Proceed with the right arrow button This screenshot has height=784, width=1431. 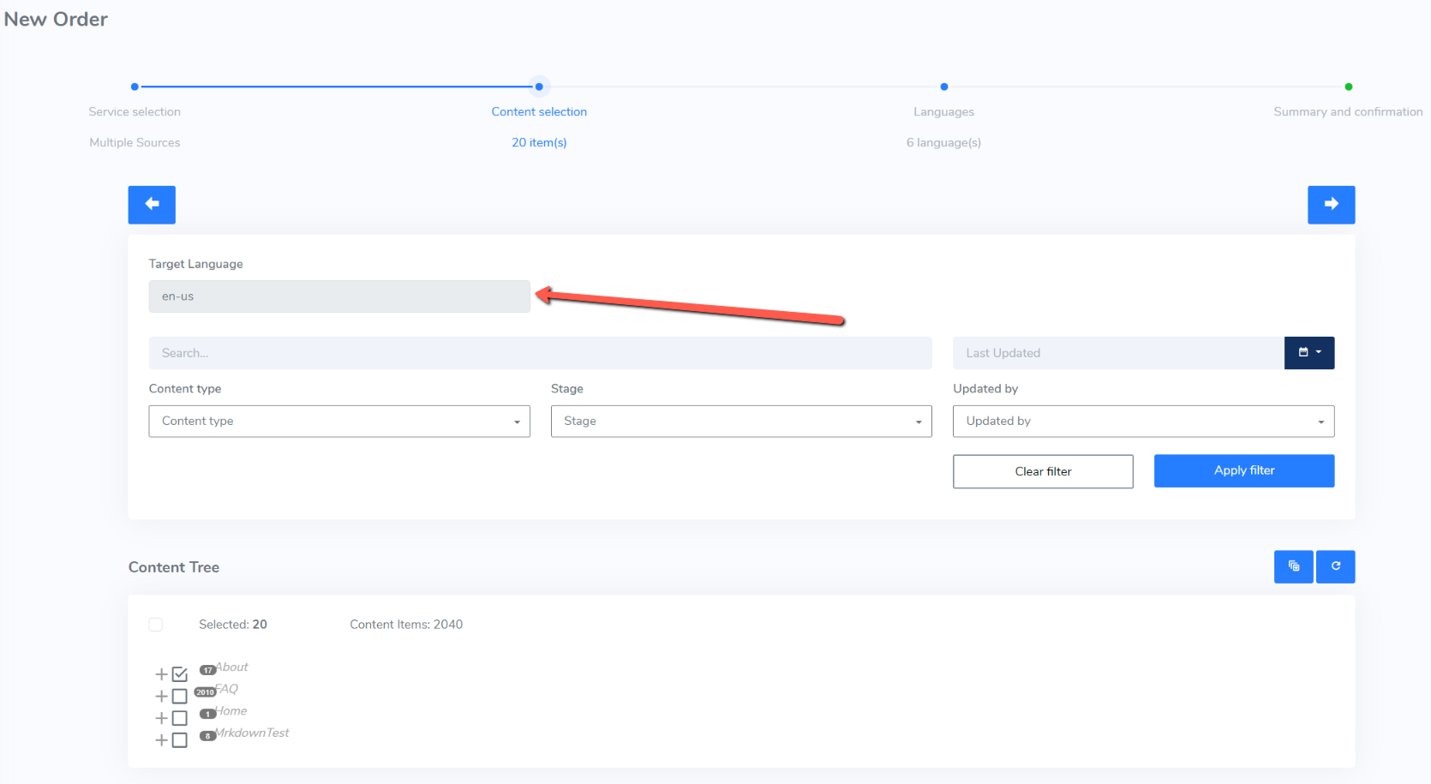point(1331,205)
